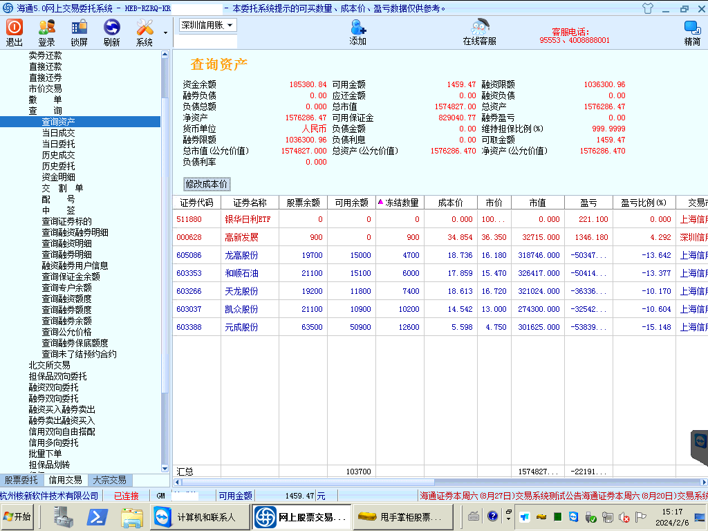Select 当日成交 in the sidebar tree
Viewport: 708px width, 531px height.
pyautogui.click(x=58, y=133)
